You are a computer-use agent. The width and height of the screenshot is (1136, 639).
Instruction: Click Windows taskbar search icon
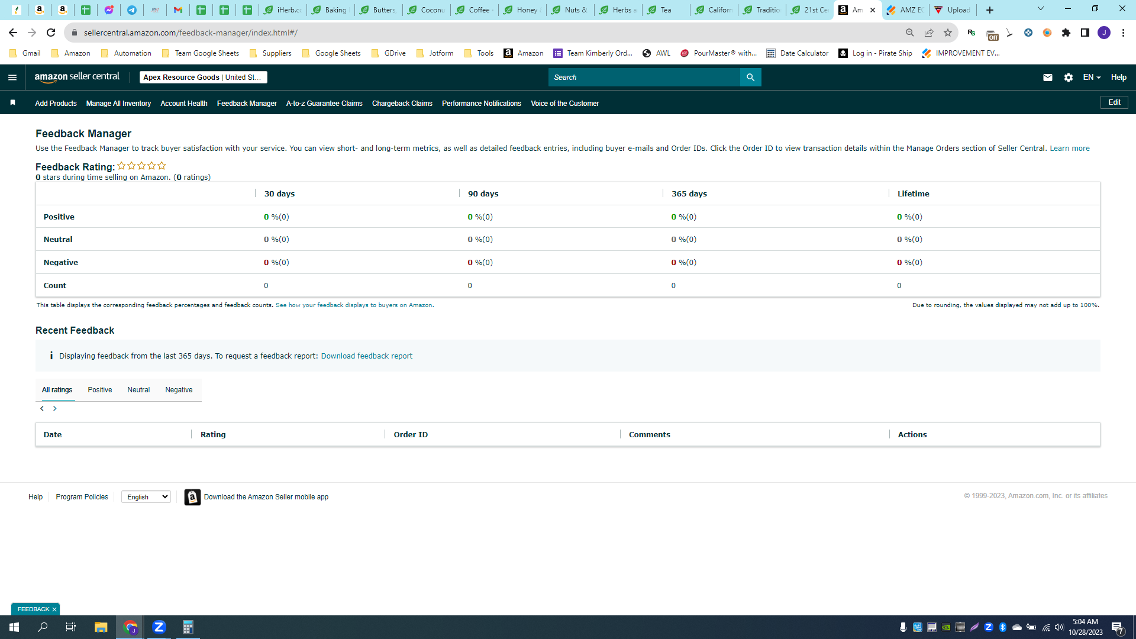click(x=43, y=627)
